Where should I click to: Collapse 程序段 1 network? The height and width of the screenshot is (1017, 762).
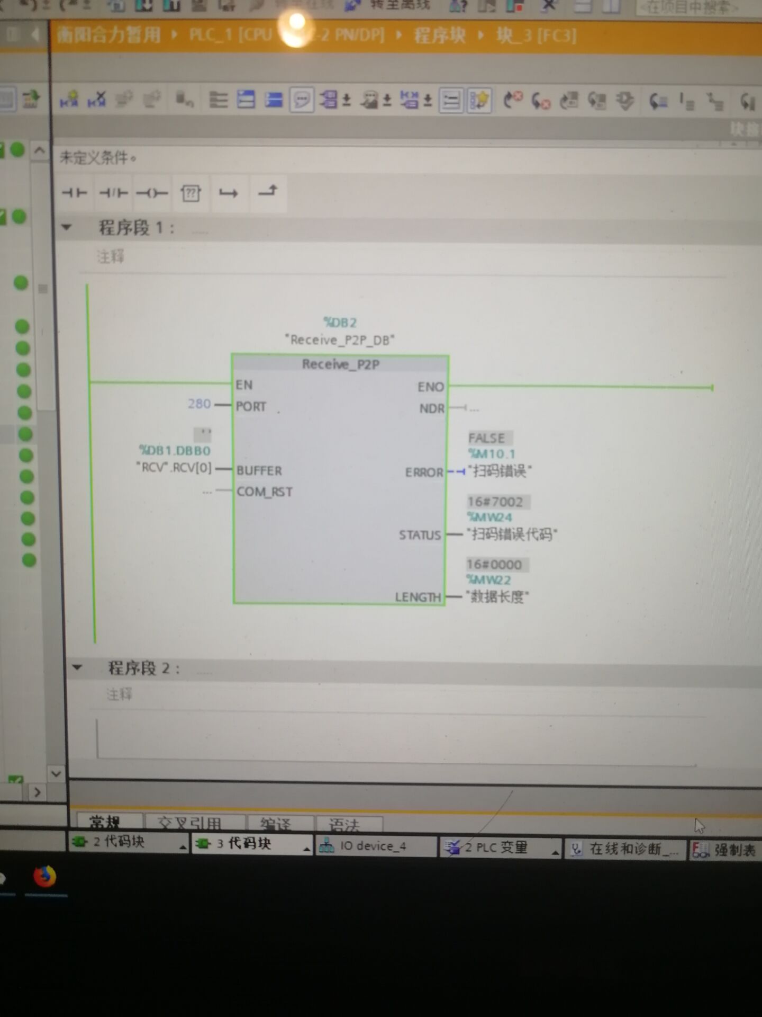(x=67, y=228)
